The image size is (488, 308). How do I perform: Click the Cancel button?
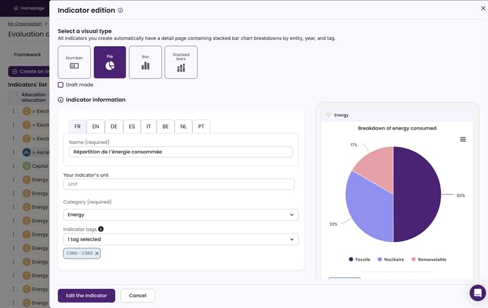(x=137, y=295)
